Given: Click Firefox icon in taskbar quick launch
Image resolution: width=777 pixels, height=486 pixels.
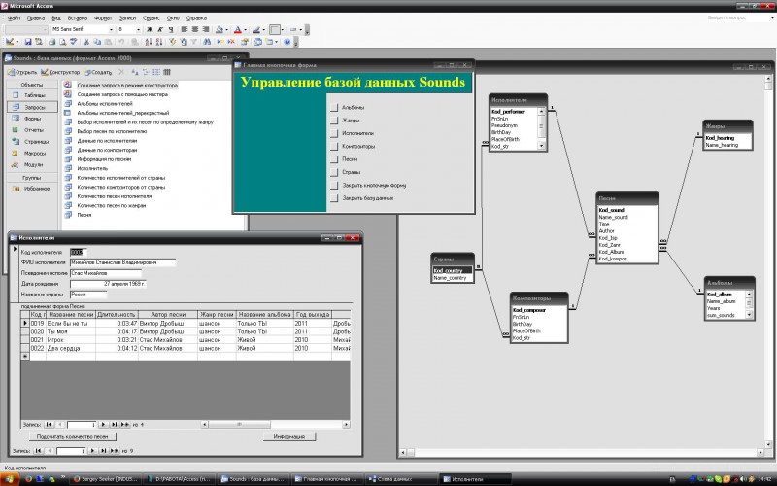Looking at the screenshot, I should (28, 479).
